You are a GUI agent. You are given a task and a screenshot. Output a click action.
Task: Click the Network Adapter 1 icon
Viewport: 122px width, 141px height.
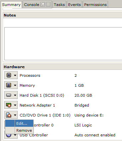pyautogui.click(x=9, y=105)
